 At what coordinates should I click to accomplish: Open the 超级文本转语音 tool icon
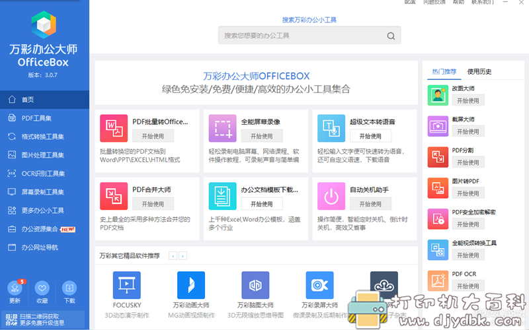(x=331, y=128)
